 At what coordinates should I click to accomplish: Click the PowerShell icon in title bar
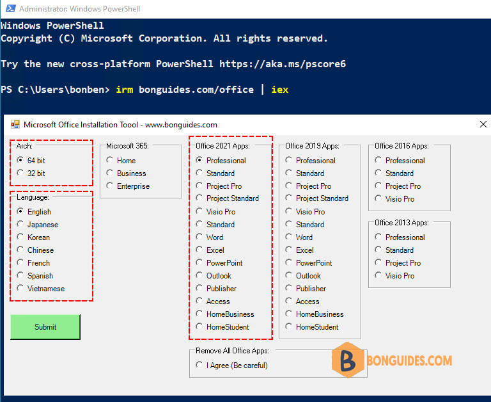tap(11, 8)
